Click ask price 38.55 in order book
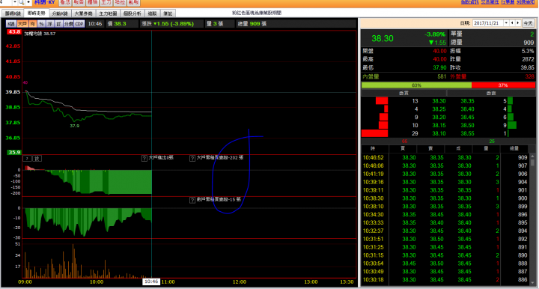 click(467, 133)
